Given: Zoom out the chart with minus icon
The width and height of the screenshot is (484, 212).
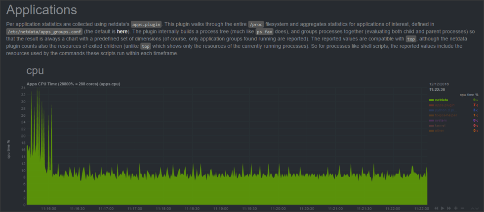Looking at the screenshot, I should [462, 208].
